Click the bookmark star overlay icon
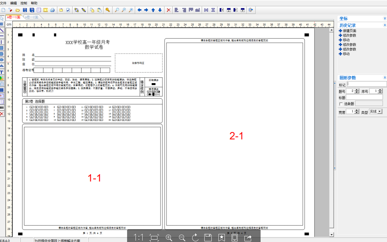Image resolution: width=387 pixels, height=242 pixels. 221,238
